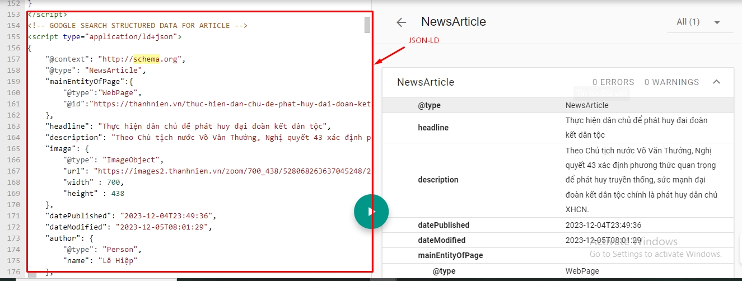The height and width of the screenshot is (281, 742).
Task: Click the large NewsArticle page title
Action: click(x=454, y=22)
